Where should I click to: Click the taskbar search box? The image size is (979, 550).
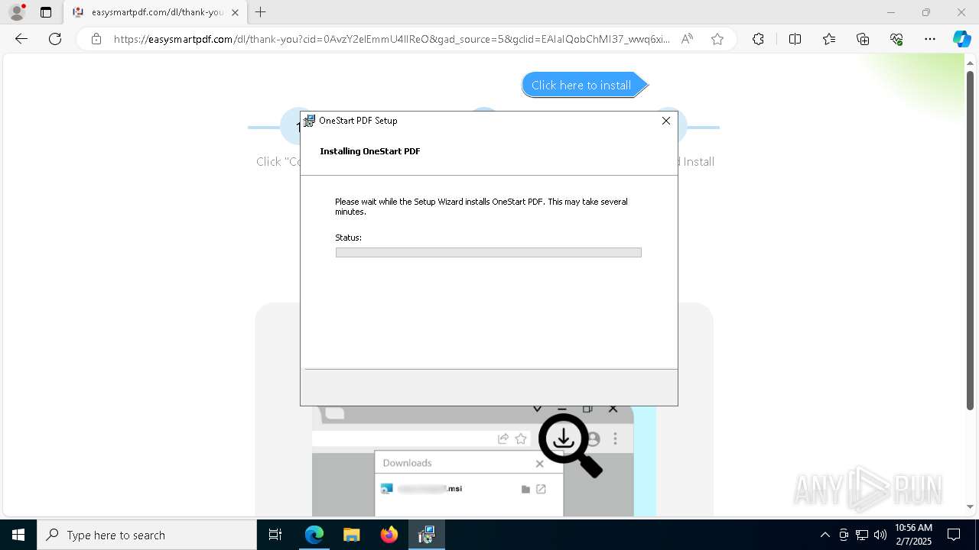coord(147,535)
